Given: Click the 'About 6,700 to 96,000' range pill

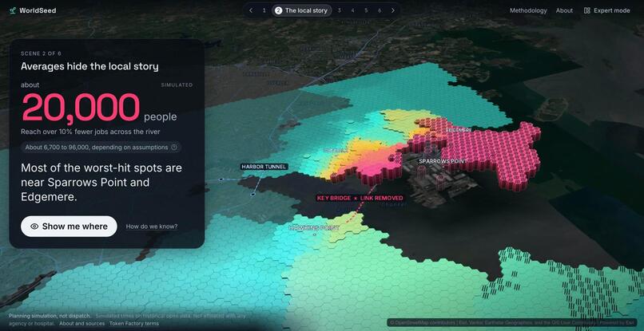Looking at the screenshot, I should tap(101, 148).
